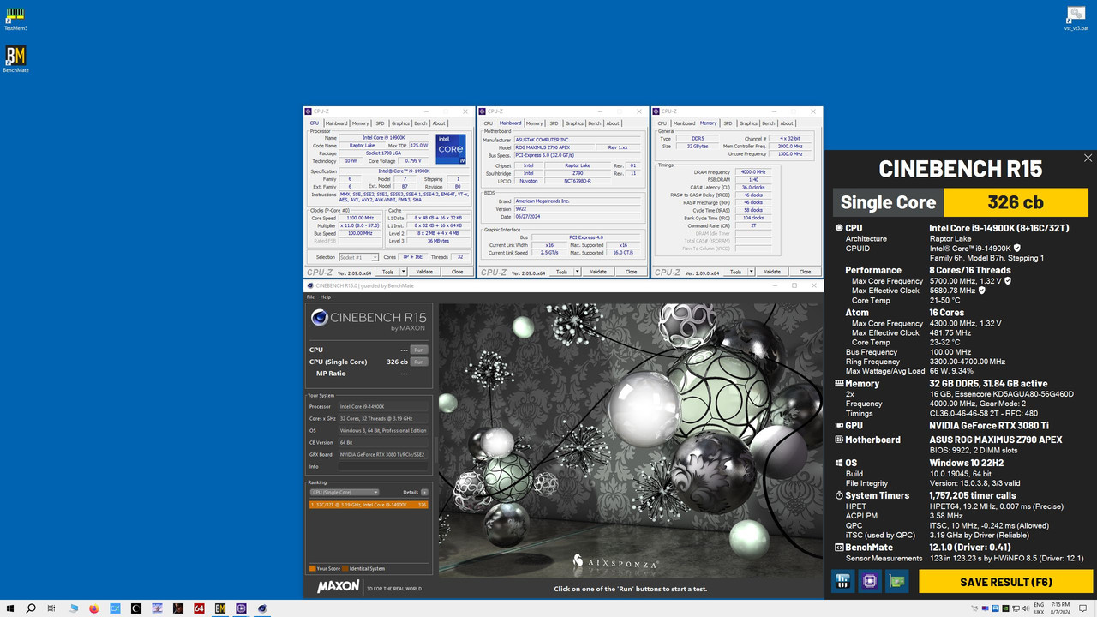1097x617 pixels.
Task: Switch to Cinebench taskbar icon
Action: (262, 608)
